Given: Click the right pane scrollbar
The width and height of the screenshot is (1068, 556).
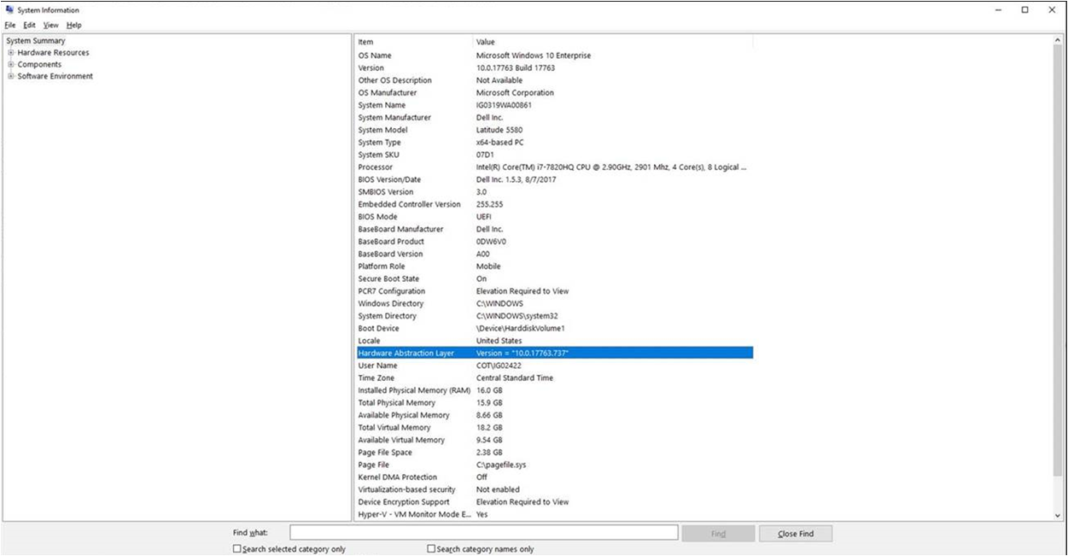Looking at the screenshot, I should point(1058,256).
